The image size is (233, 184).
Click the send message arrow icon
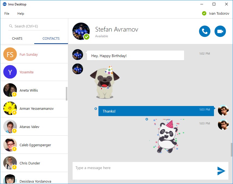point(221,171)
